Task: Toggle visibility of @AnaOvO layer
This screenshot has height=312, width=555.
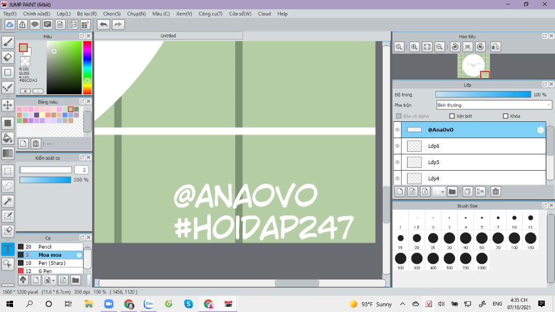Action: pyautogui.click(x=397, y=130)
